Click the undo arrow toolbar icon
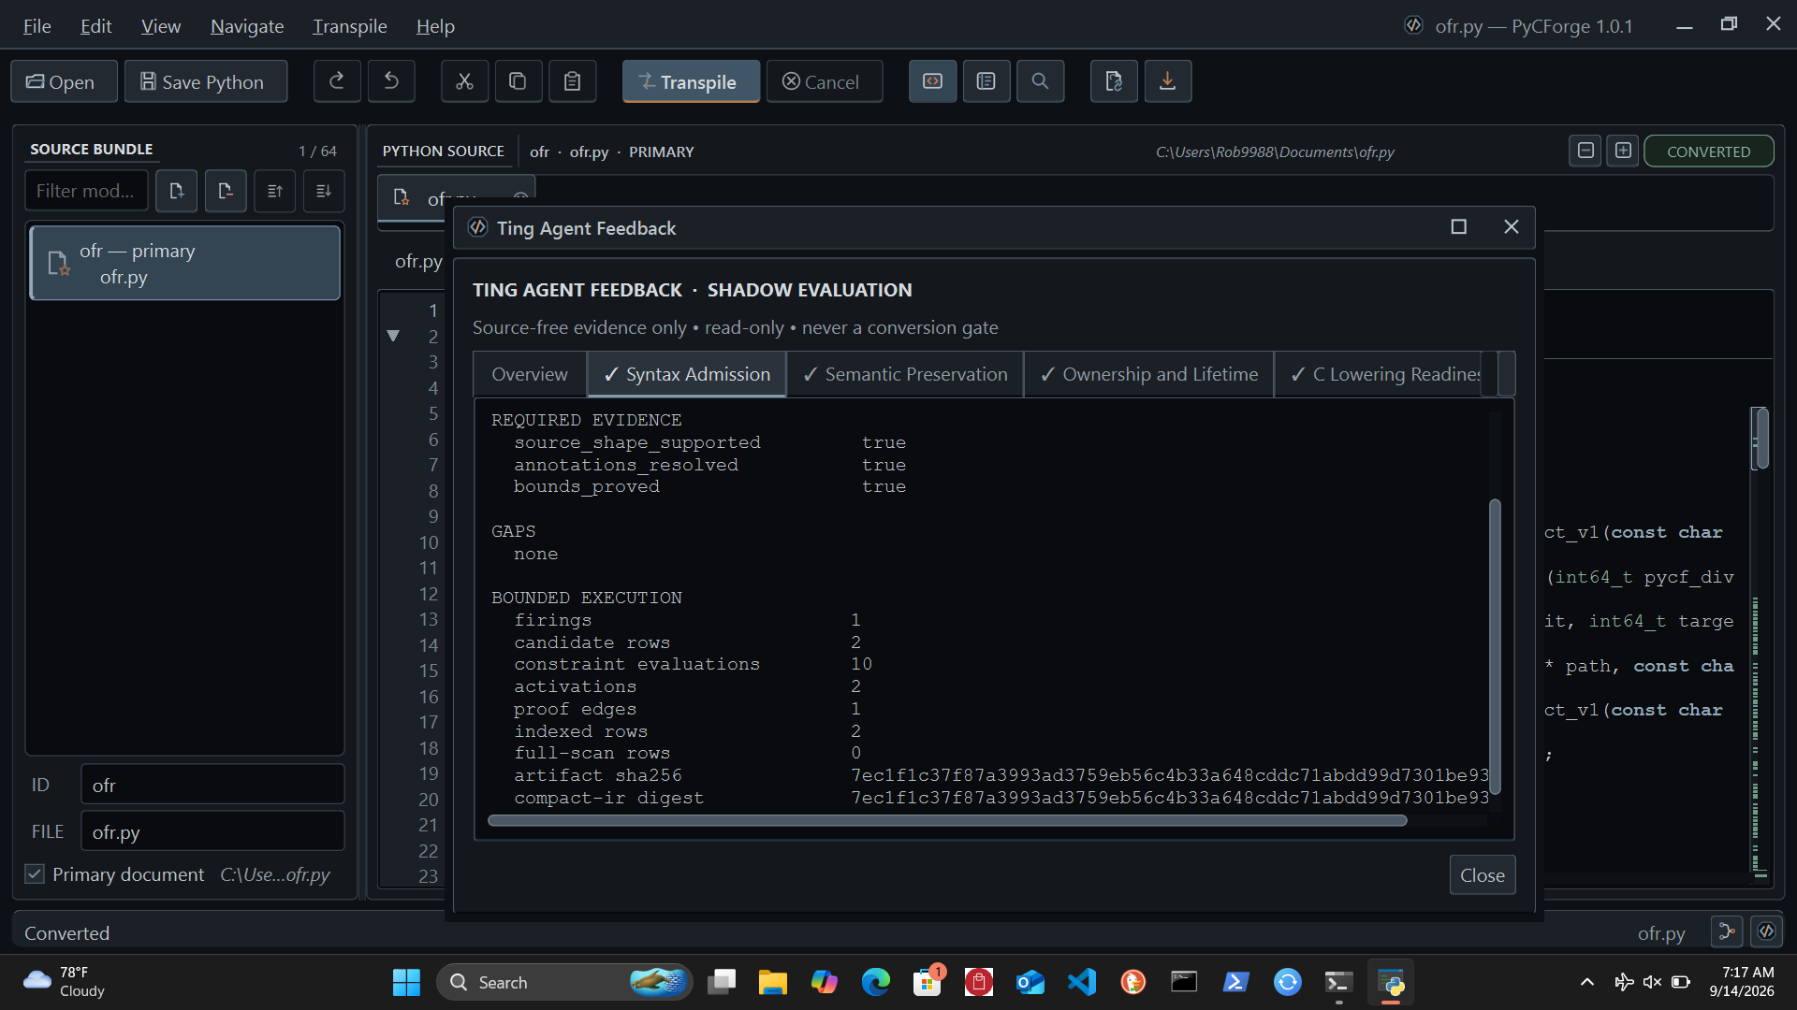This screenshot has height=1010, width=1797. point(391,81)
